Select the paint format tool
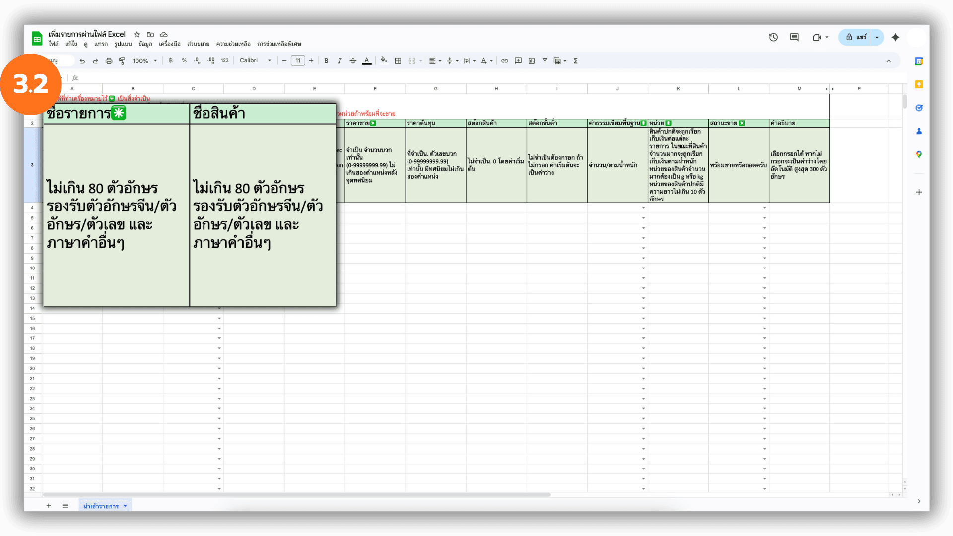This screenshot has width=953, height=536. pos(122,61)
